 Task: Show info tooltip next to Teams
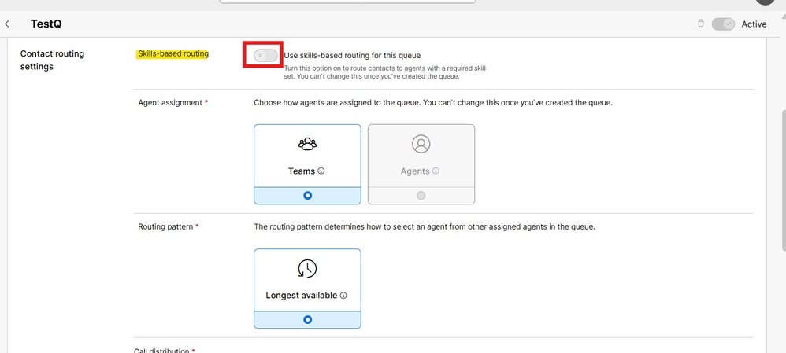[321, 171]
